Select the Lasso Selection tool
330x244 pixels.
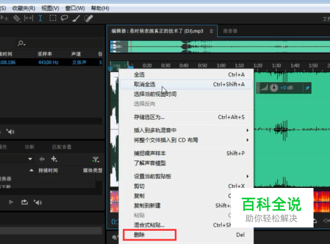point(64,18)
